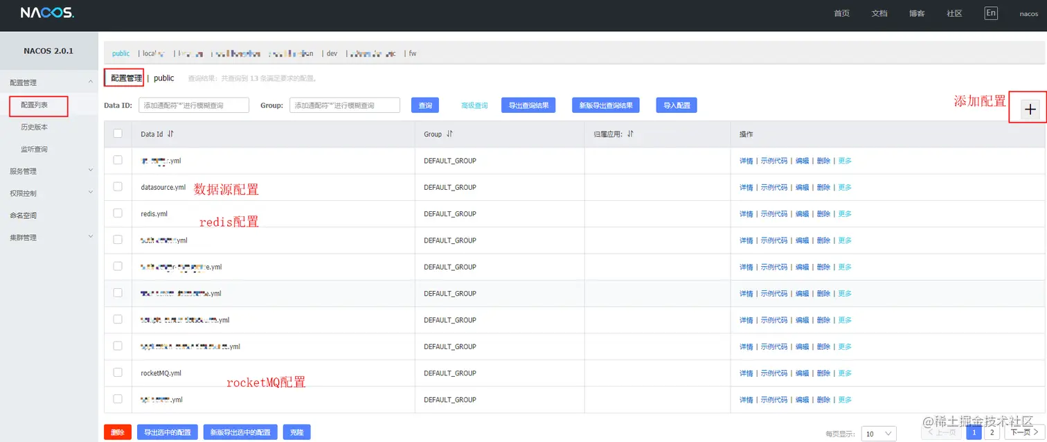Check the row directly below redis.yml
This screenshot has height=442, width=1047.
pyautogui.click(x=118, y=240)
